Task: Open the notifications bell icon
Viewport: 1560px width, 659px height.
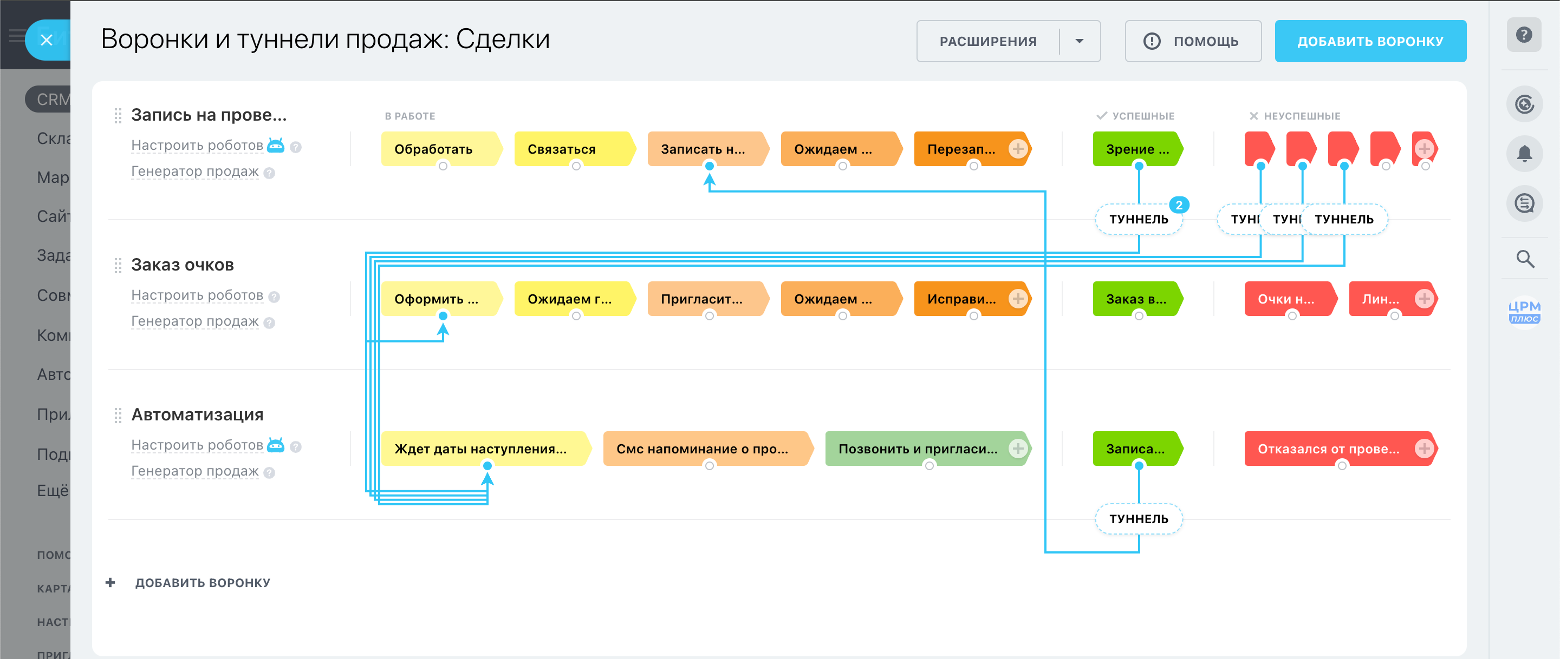Action: pos(1524,154)
